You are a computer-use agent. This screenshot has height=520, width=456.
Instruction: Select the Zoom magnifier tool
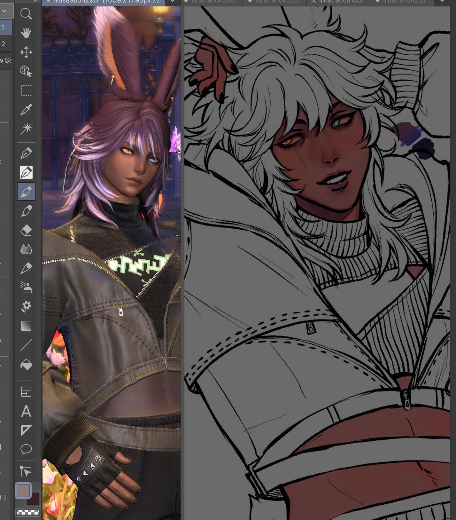26,14
